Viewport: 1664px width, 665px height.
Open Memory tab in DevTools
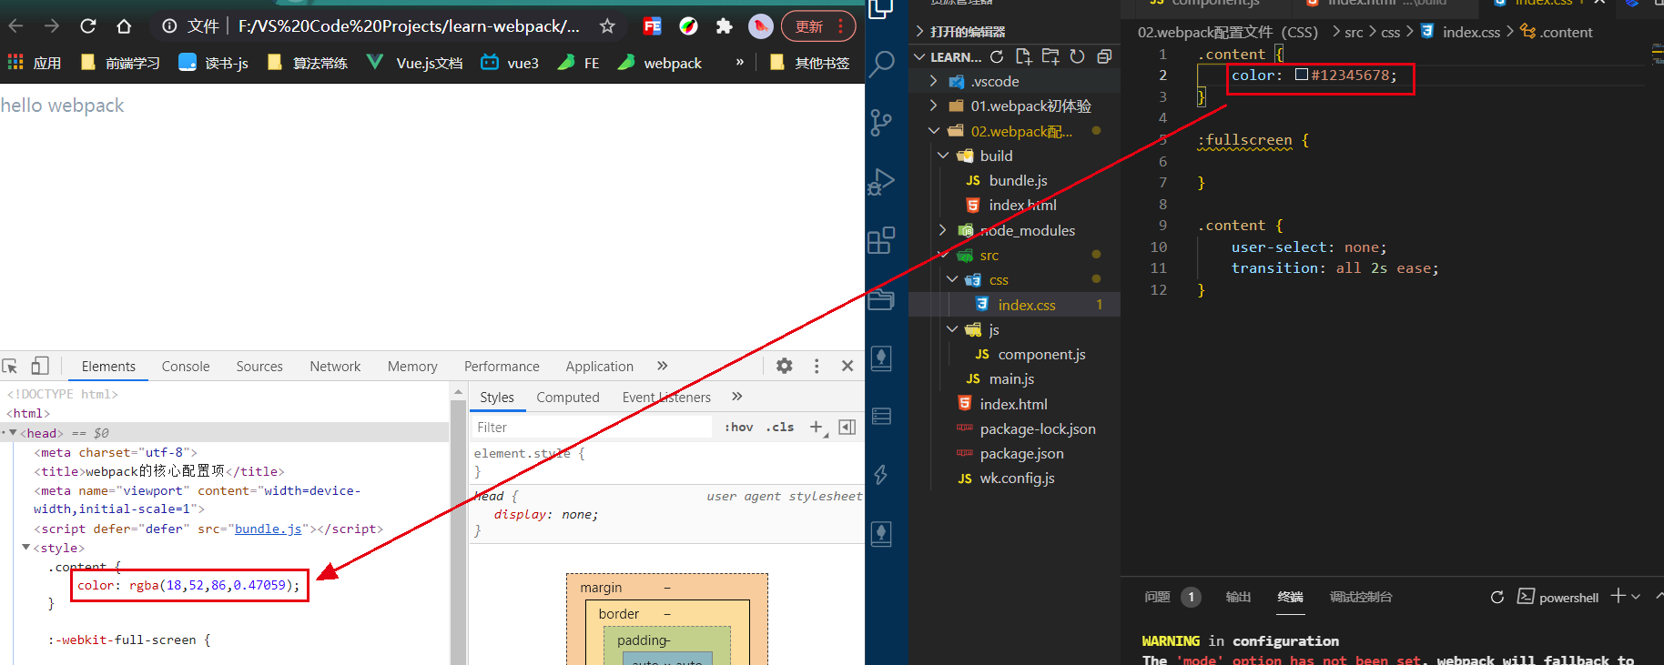[412, 367]
